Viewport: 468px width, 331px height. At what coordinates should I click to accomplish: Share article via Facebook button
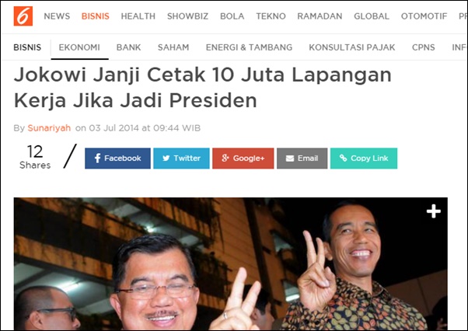(x=117, y=159)
